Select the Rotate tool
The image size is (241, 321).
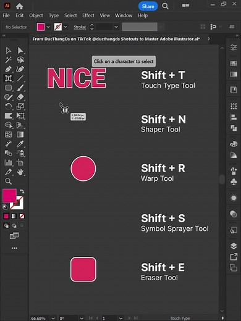click(x=8, y=106)
